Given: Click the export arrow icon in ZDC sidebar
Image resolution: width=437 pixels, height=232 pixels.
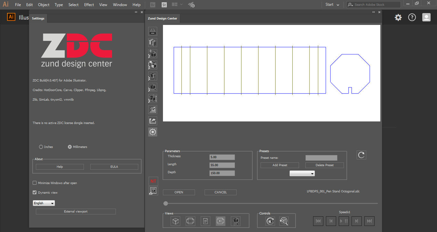Looking at the screenshot, I should click(153, 121).
